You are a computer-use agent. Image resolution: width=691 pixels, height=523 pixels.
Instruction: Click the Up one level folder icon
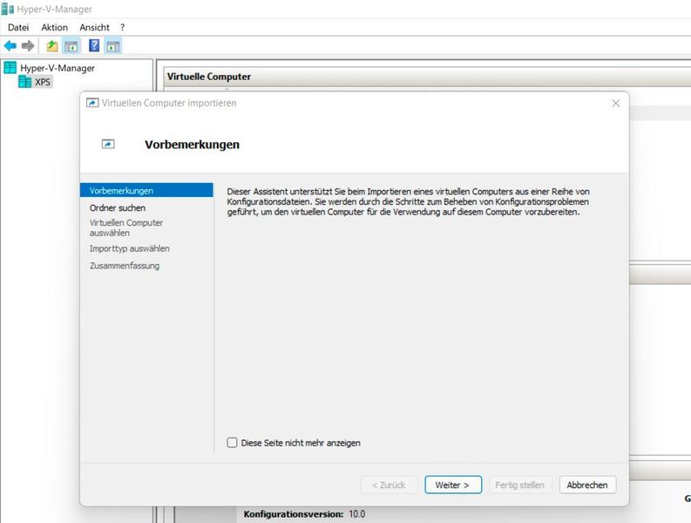point(52,45)
